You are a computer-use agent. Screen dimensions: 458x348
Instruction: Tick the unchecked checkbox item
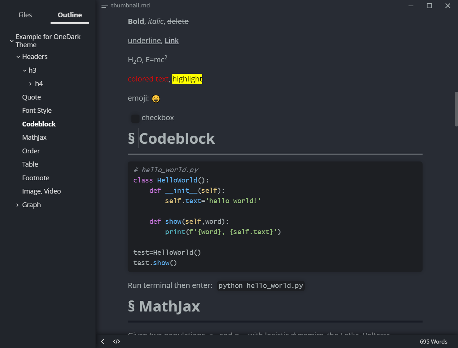coord(135,118)
